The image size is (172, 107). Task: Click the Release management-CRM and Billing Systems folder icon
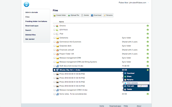[58, 62]
